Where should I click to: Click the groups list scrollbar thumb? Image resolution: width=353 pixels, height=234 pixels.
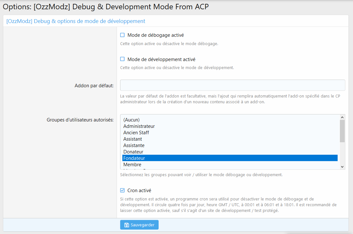342,131
